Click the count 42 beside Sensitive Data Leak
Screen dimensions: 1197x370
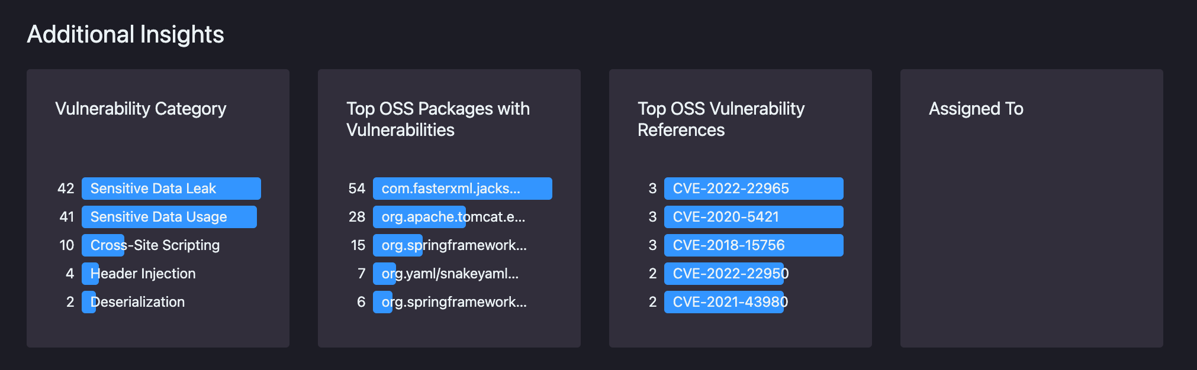(x=66, y=189)
